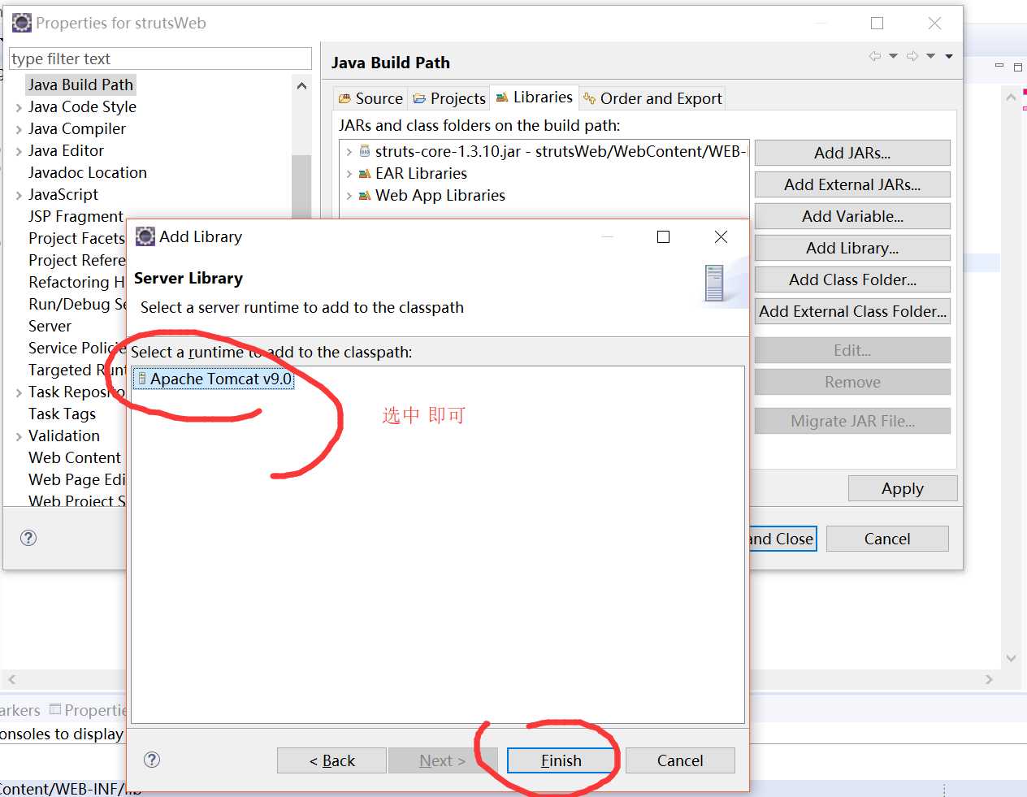Select Apache Tomcat v9.0 runtime

214,379
